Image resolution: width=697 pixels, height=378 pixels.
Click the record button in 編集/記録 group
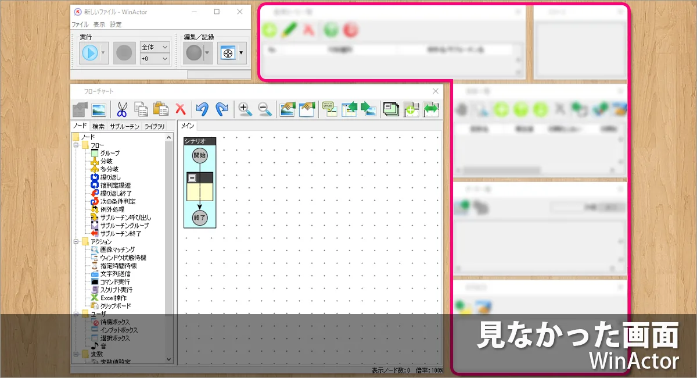(193, 54)
